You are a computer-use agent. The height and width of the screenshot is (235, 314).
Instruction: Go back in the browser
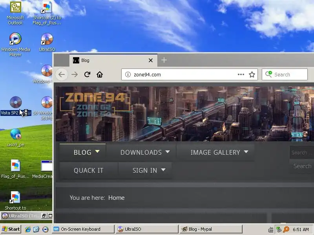tap(62, 74)
